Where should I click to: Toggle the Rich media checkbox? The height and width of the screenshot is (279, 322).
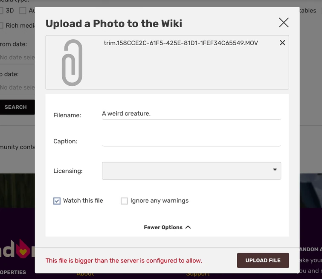tap(2, 26)
